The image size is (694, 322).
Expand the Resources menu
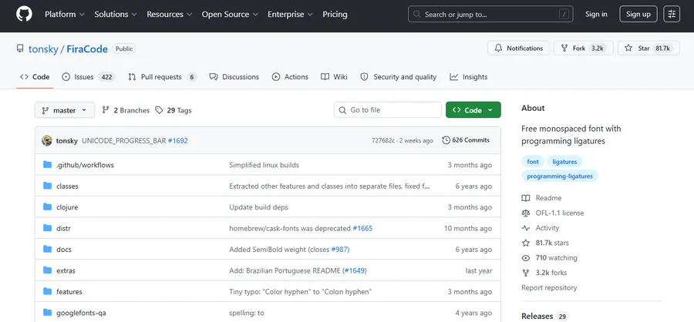170,14
